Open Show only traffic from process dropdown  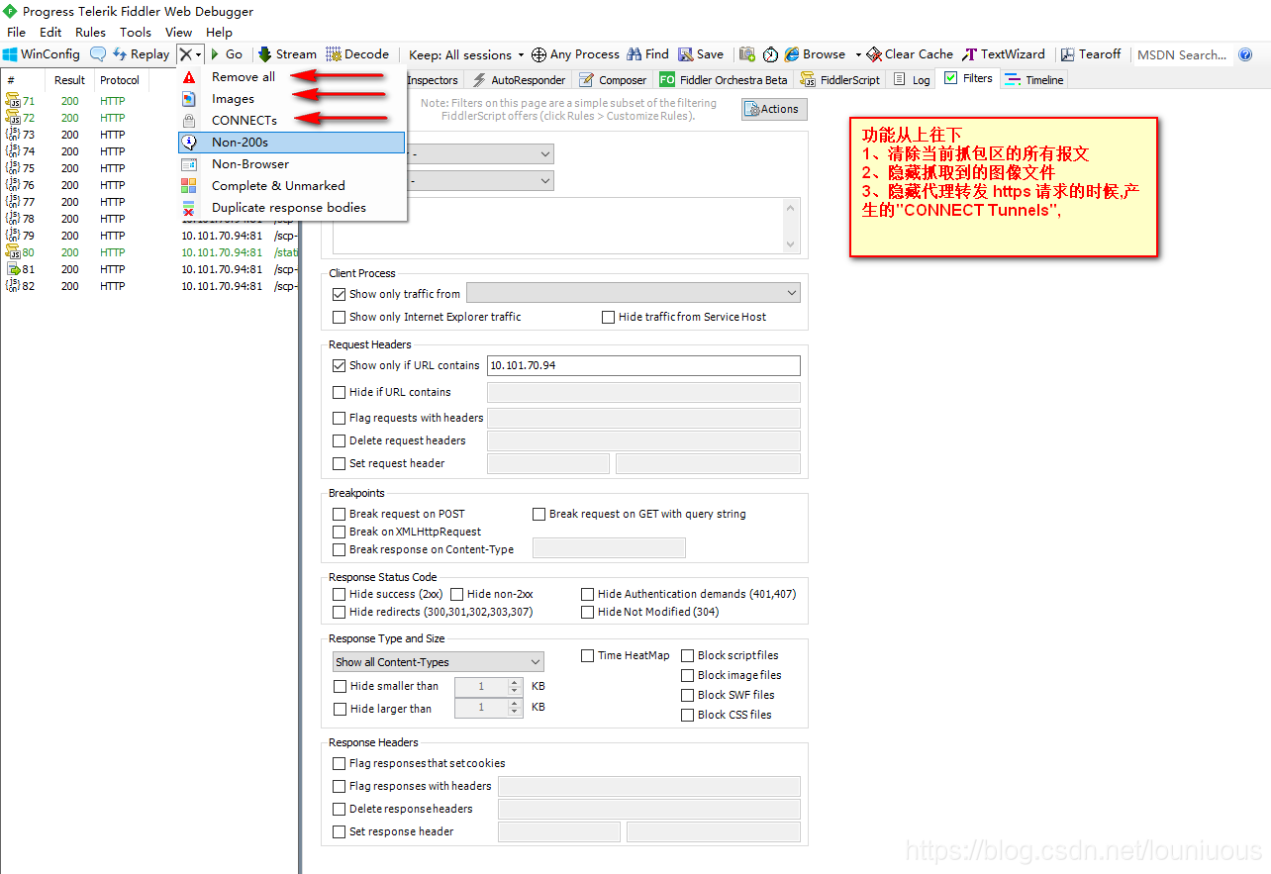tap(633, 293)
